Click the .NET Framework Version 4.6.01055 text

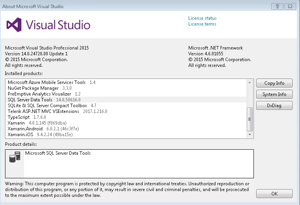[206, 54]
